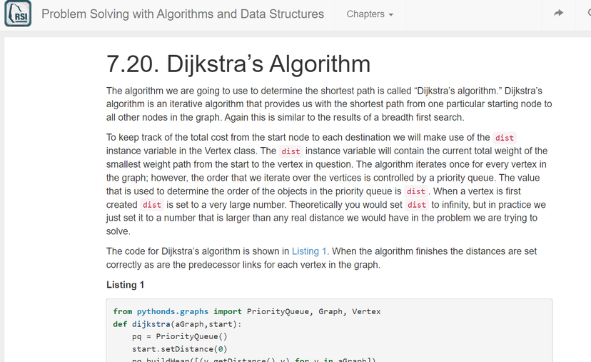Open the Problem Solving with Algorithms book title
Viewport: 591px width, 362px height.
[183, 14]
